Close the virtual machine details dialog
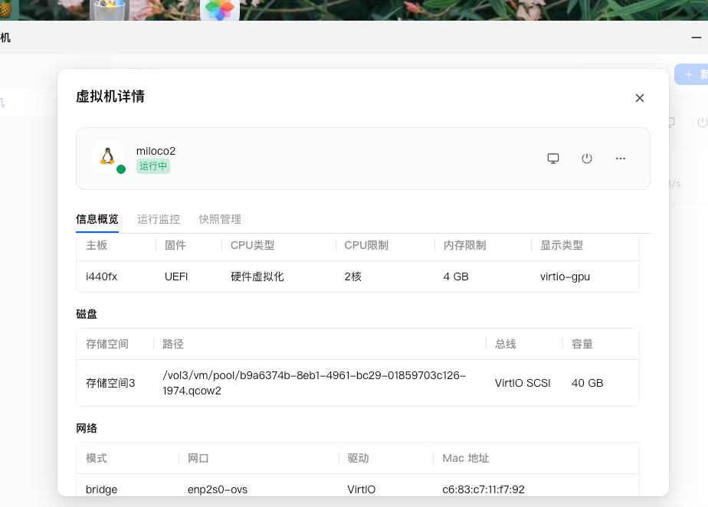 (639, 98)
